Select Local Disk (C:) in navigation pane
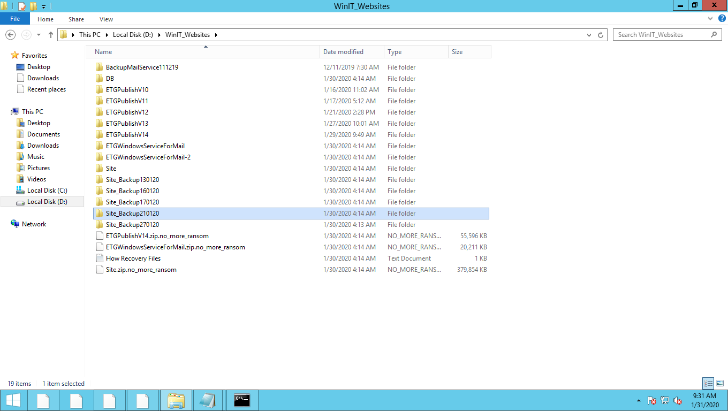728x411 pixels. tap(47, 191)
